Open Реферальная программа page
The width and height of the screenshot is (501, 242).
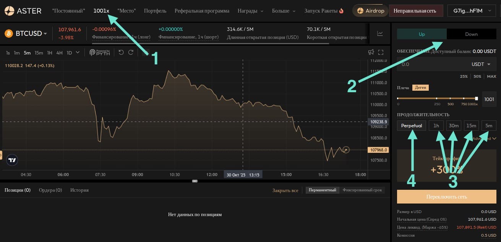tap(202, 11)
